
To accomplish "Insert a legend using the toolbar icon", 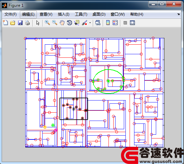I will 115,23.
